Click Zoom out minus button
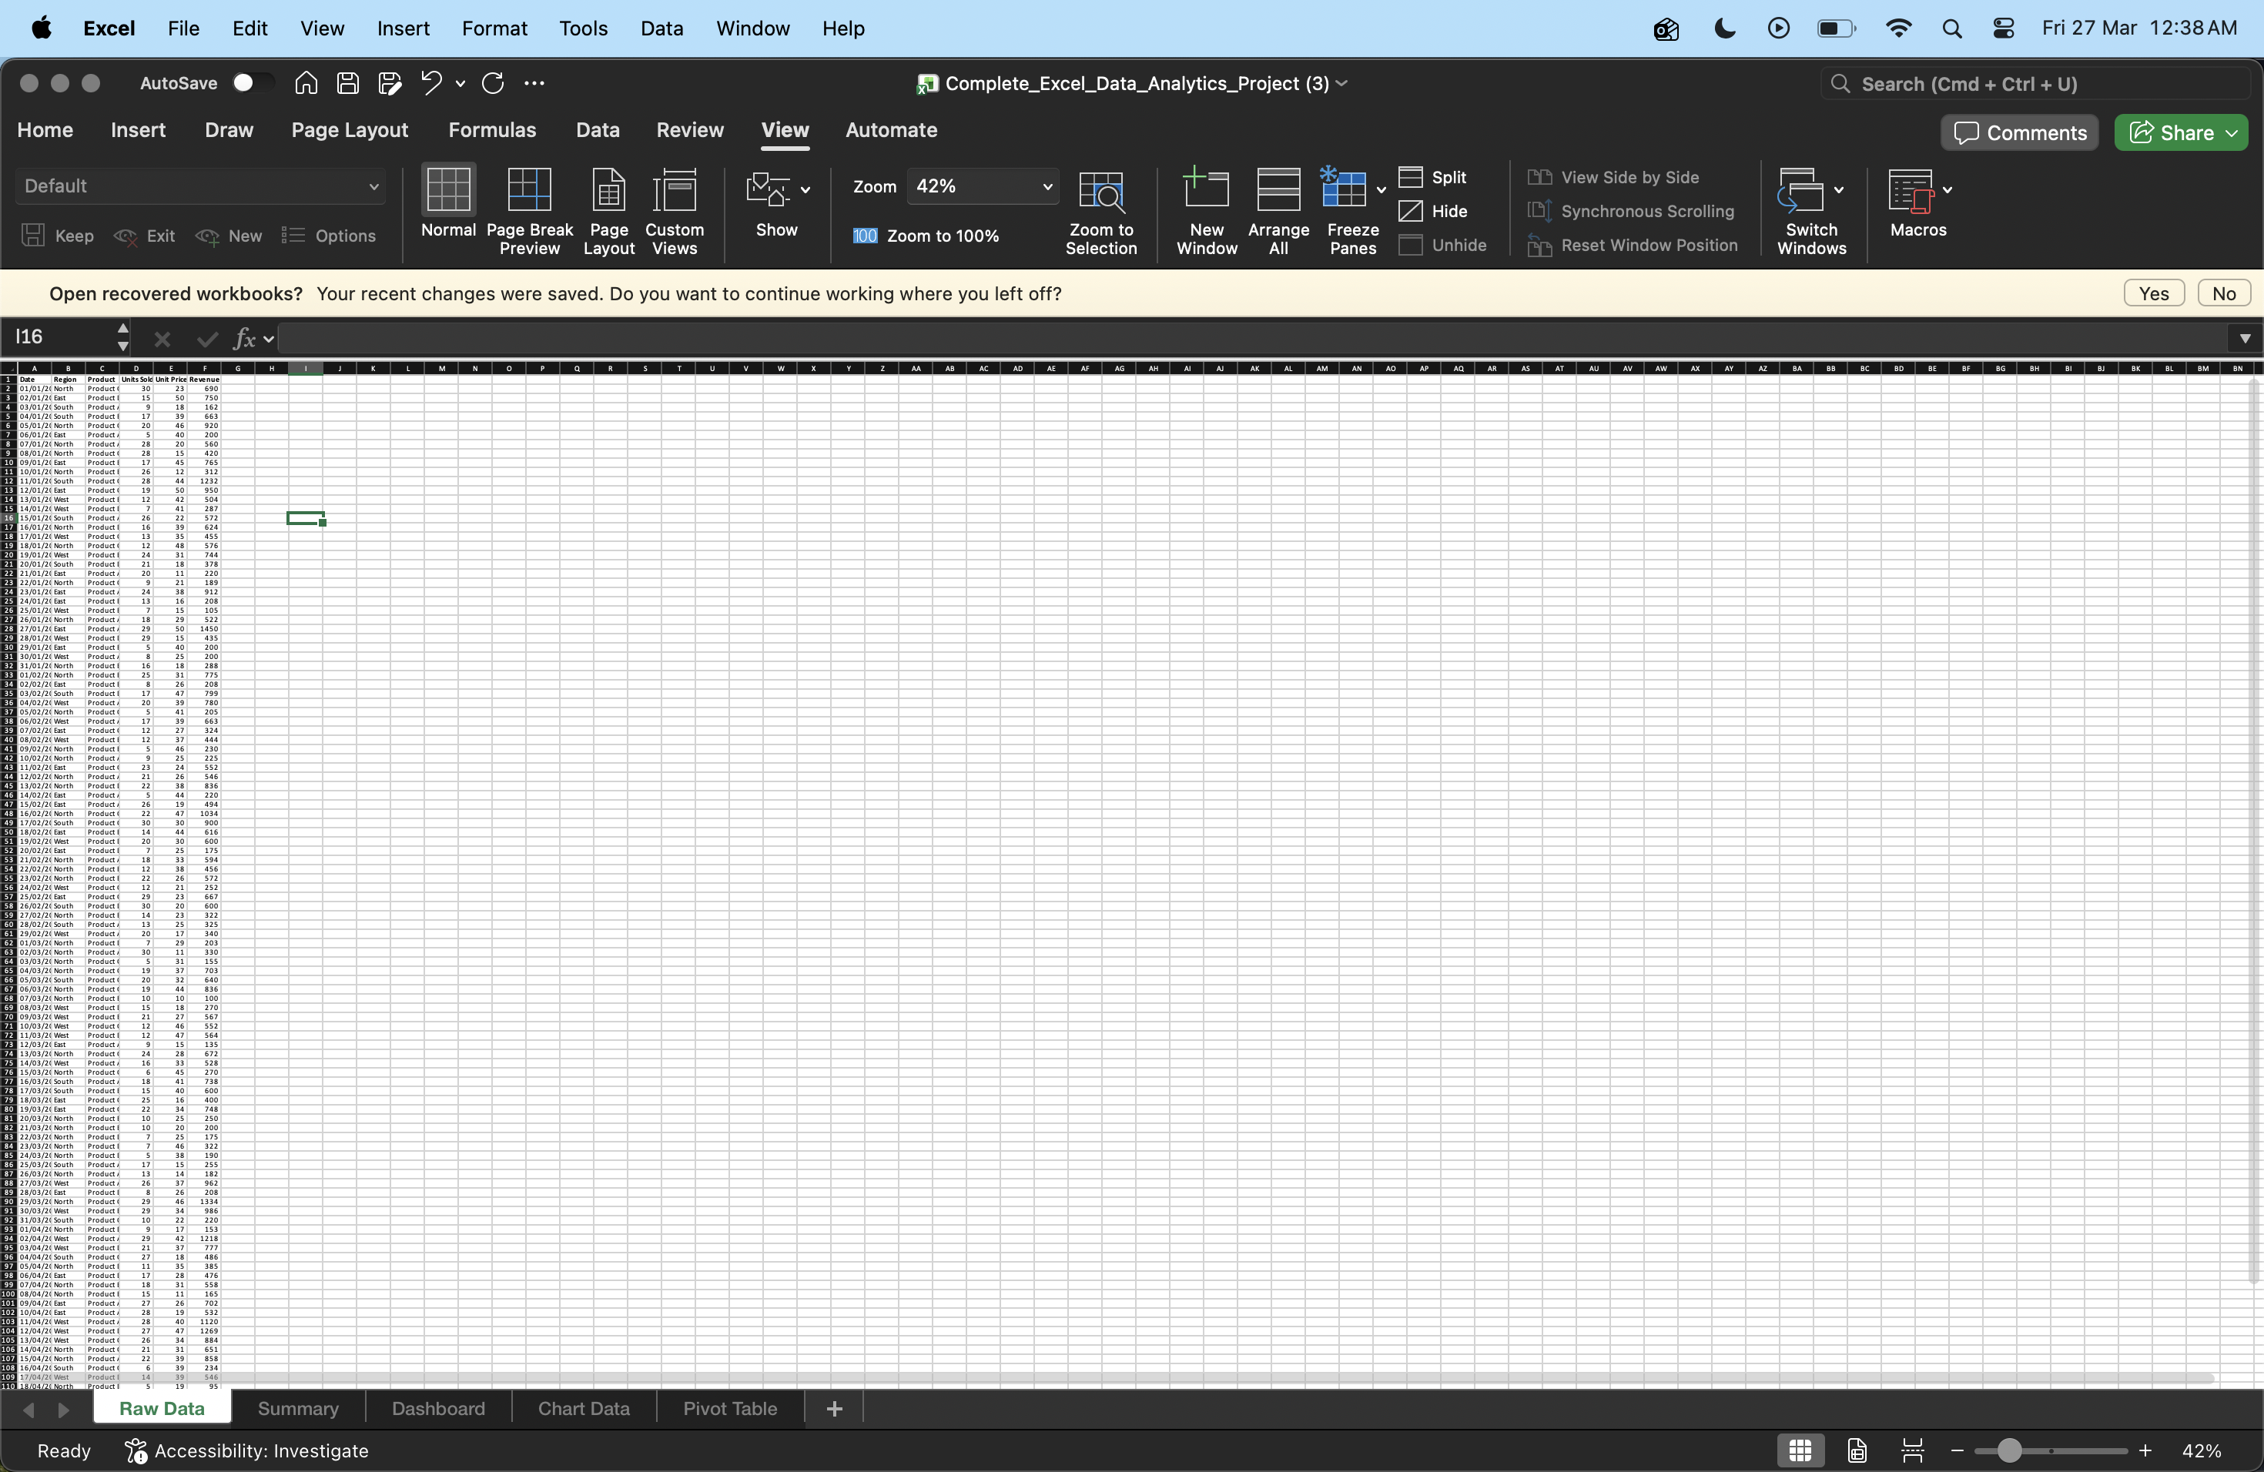This screenshot has width=2264, height=1472. point(1957,1451)
